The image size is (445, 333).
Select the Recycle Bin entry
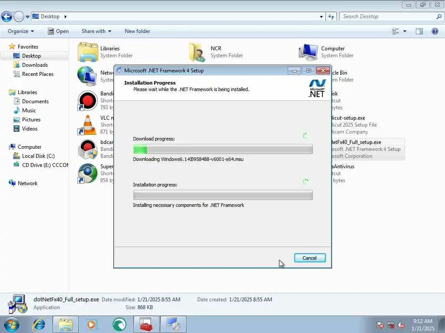point(343,76)
